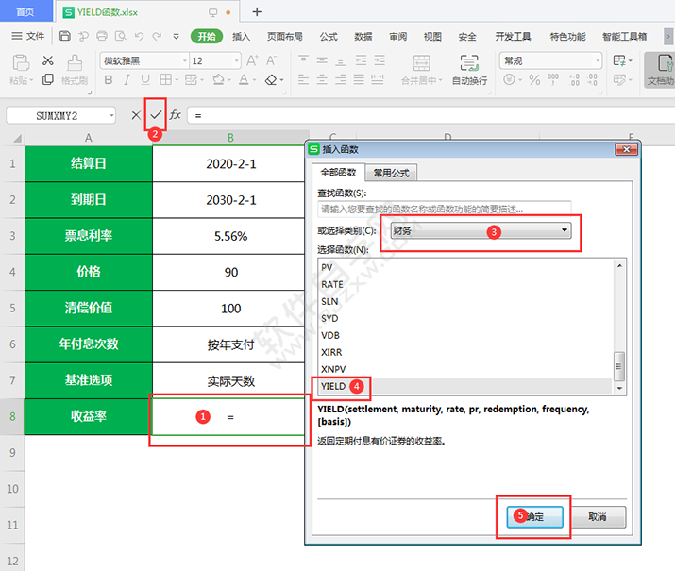The image size is (675, 571).
Task: Select the Format Painter brush icon
Action: click(75, 63)
